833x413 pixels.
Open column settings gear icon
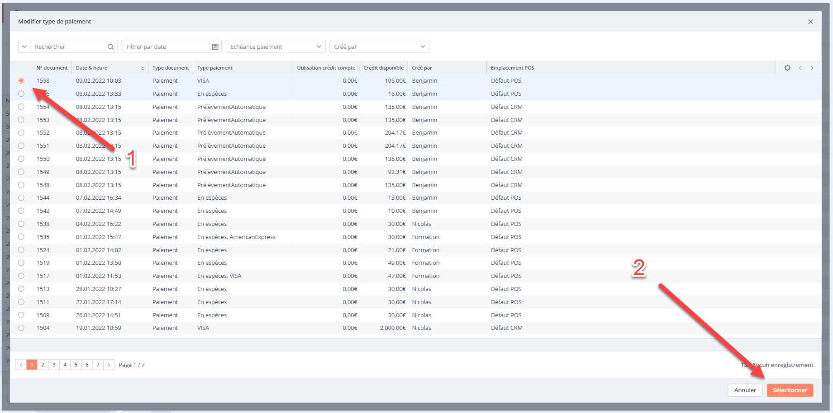pos(787,68)
